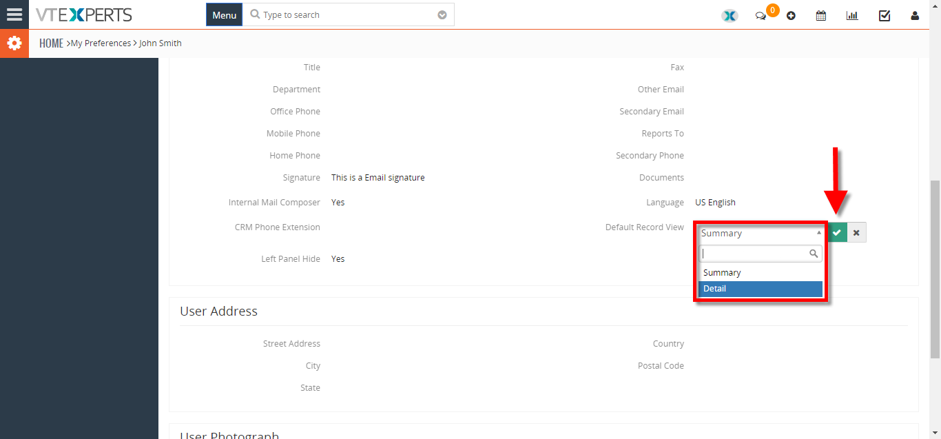Select the Summary option in dropdown list

761,273
